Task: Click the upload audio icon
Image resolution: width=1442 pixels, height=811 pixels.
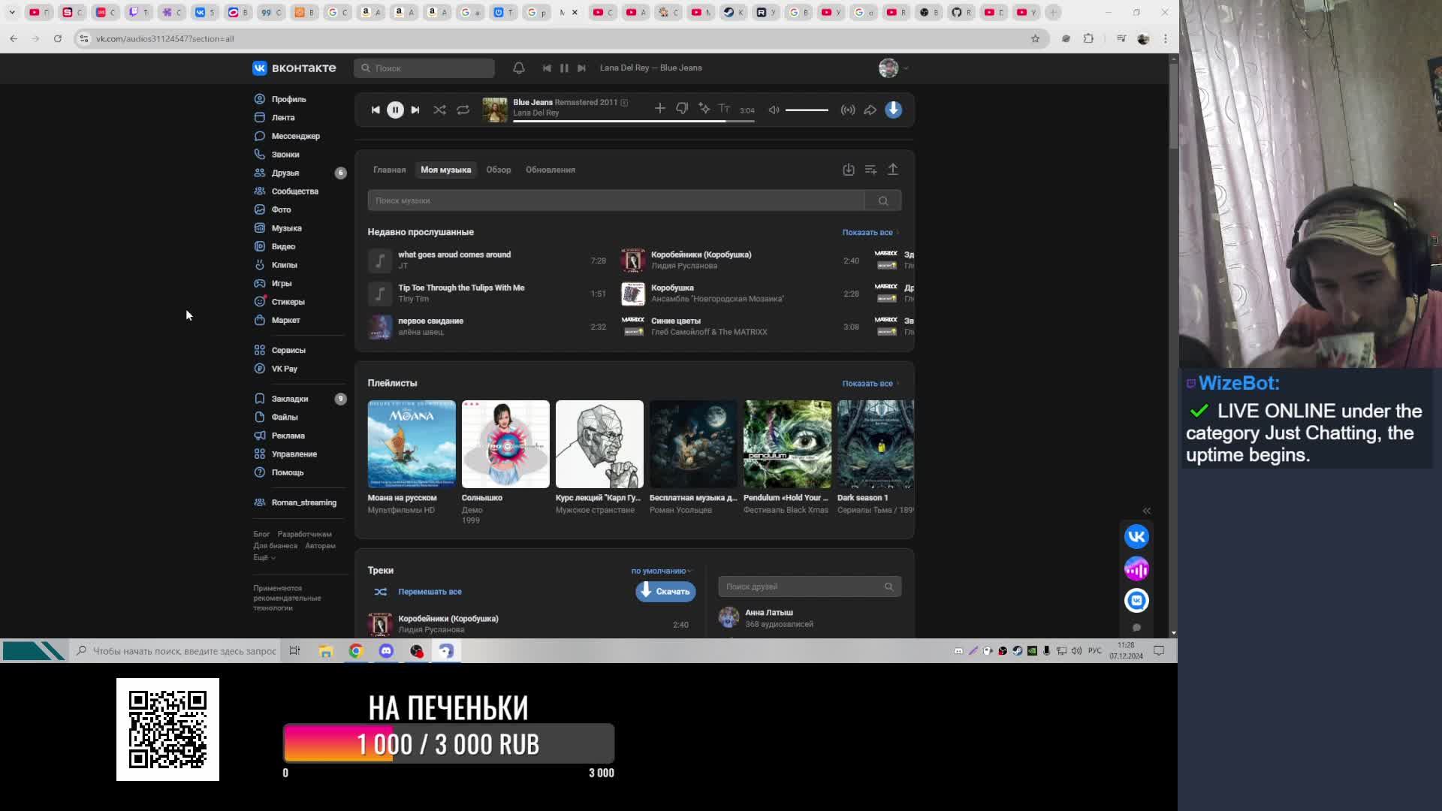Action: (x=892, y=170)
